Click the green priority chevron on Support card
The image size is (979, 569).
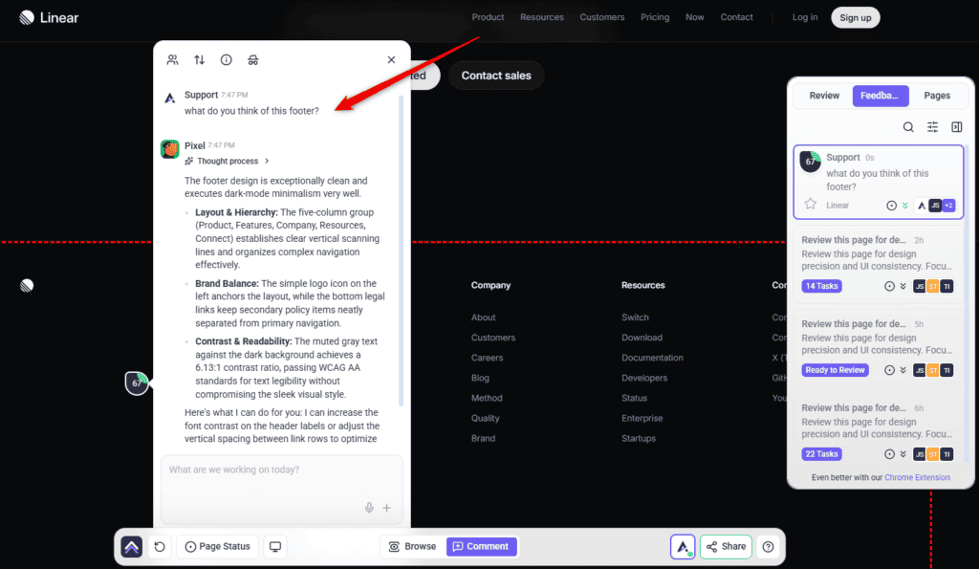pos(904,206)
